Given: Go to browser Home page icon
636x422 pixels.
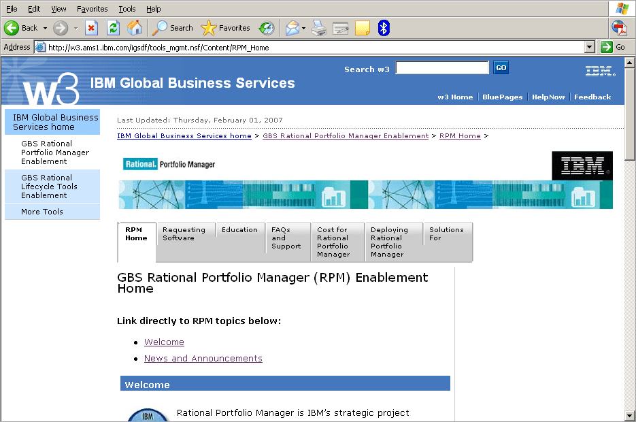Looking at the screenshot, I should point(135,28).
